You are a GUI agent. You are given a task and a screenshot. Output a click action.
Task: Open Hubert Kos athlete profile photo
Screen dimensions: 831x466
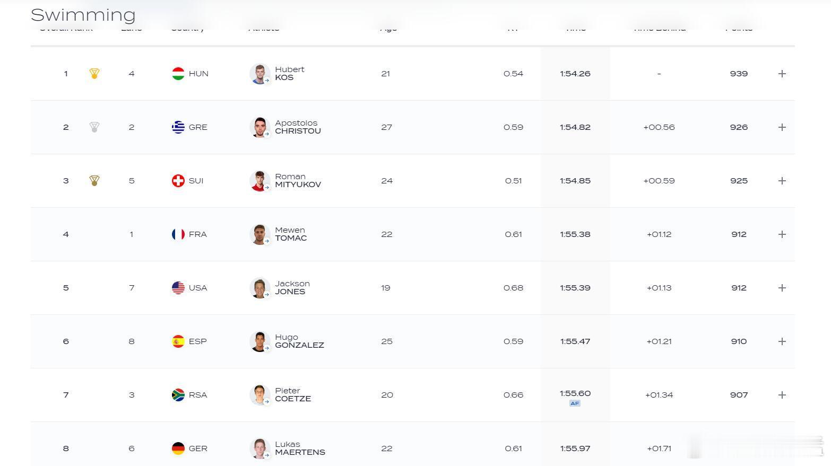[x=259, y=74]
